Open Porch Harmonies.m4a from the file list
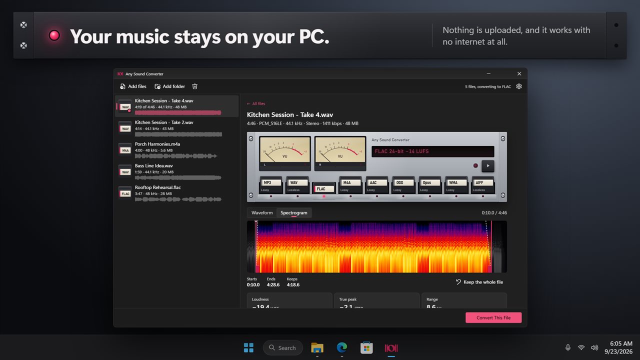Image resolution: width=640 pixels, height=360 pixels. coord(177,149)
